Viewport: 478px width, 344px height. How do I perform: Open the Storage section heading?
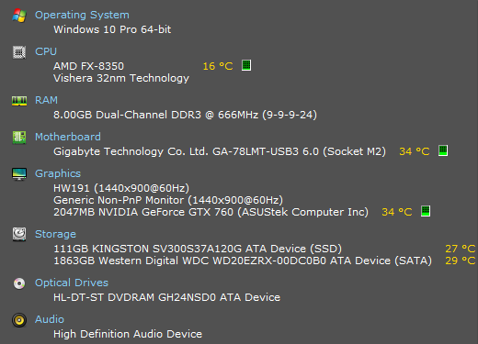coord(55,234)
